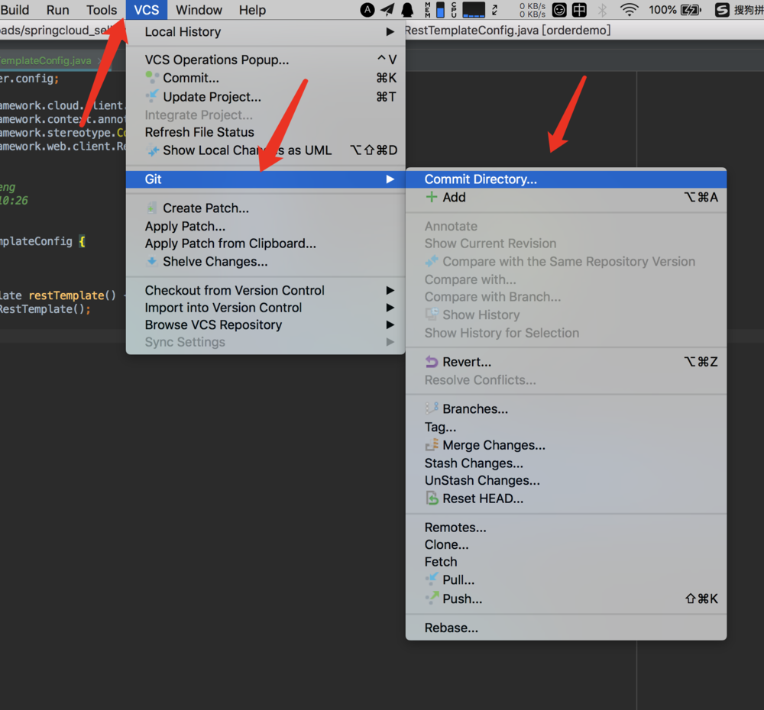
Task: Click the Sogou input method icon
Action: tap(722, 10)
